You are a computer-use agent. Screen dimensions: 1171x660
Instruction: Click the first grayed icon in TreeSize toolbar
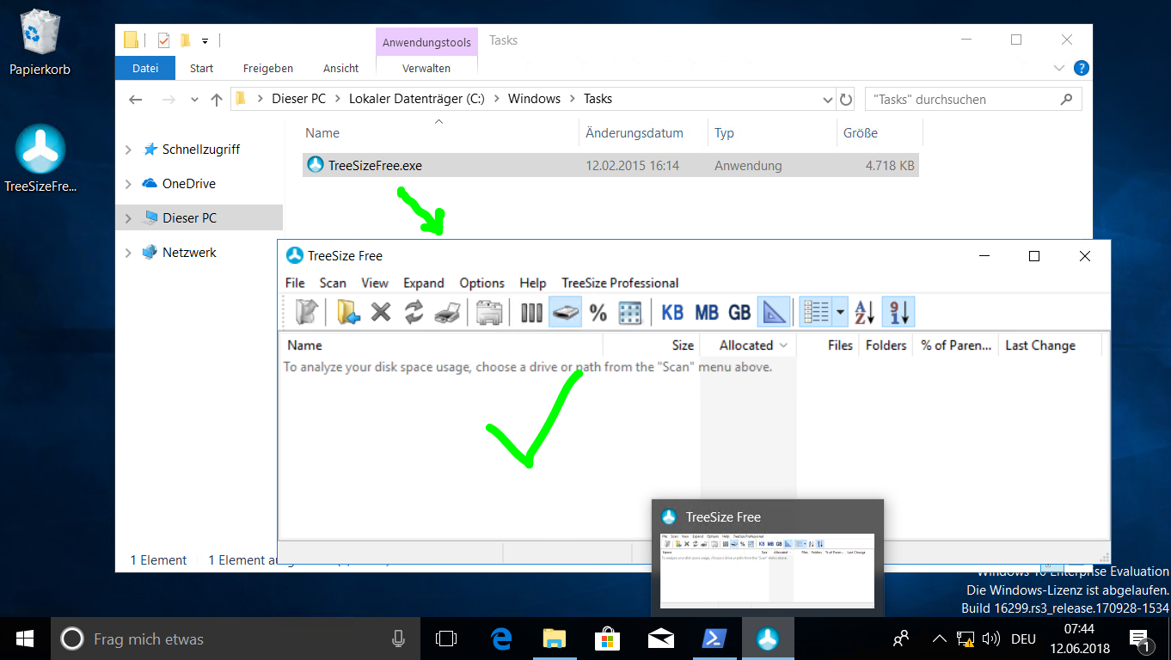306,312
